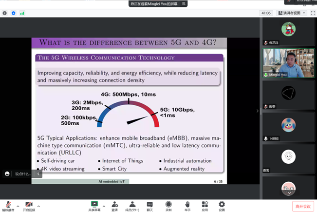Start recording with the 录制 icon

click(168, 205)
